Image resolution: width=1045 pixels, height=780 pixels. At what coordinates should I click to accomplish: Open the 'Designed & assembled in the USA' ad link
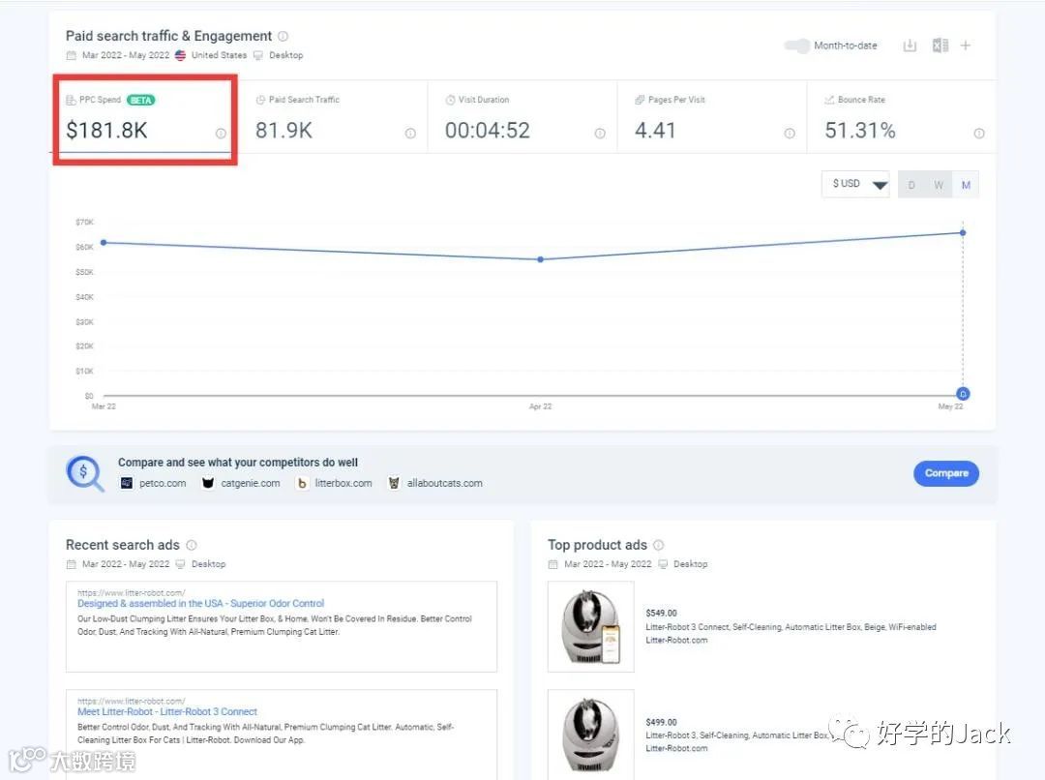[x=200, y=603]
